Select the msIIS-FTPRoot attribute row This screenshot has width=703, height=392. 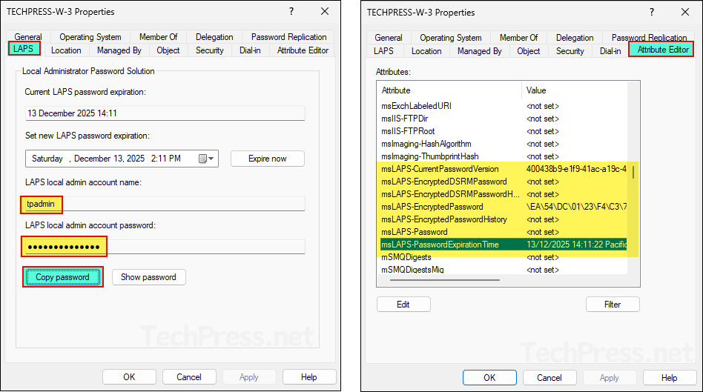504,131
